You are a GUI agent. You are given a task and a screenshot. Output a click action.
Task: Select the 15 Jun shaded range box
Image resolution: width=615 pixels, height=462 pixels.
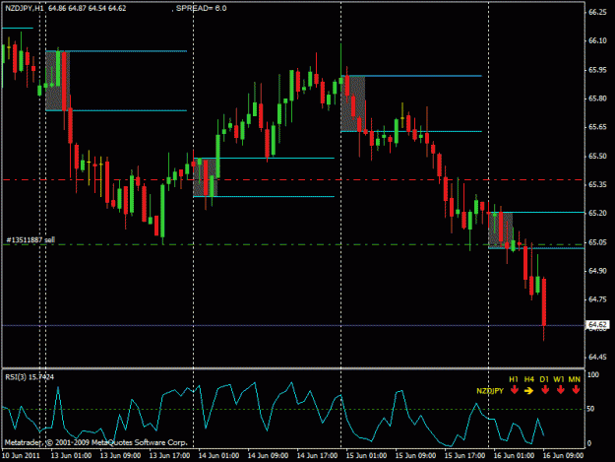point(353,103)
